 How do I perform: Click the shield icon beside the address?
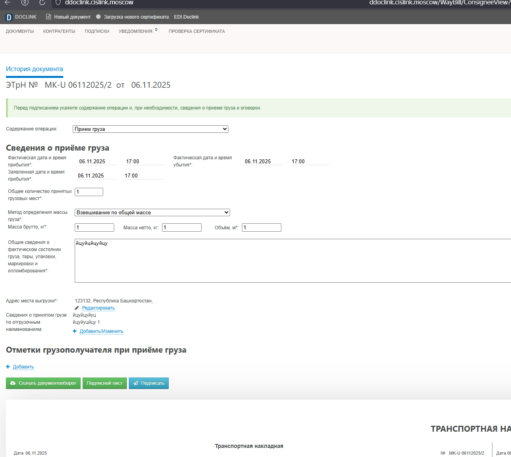click(x=58, y=2)
